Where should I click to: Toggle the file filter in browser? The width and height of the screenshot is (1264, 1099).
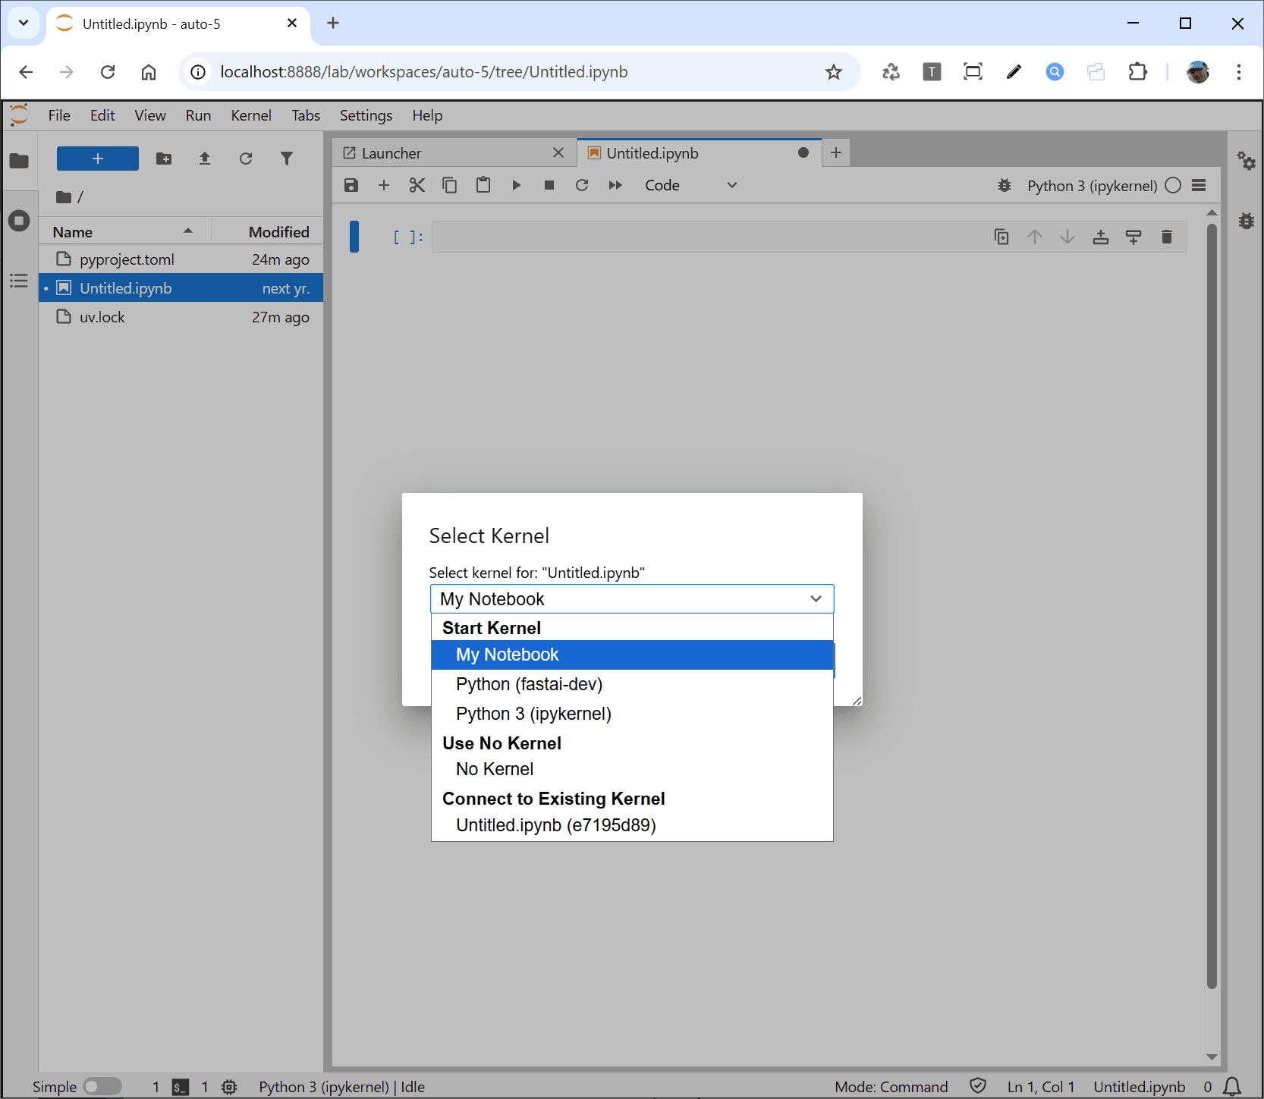pos(287,159)
